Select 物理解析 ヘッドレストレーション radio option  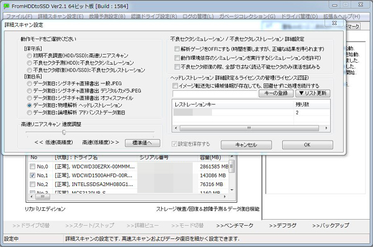coord(29,105)
